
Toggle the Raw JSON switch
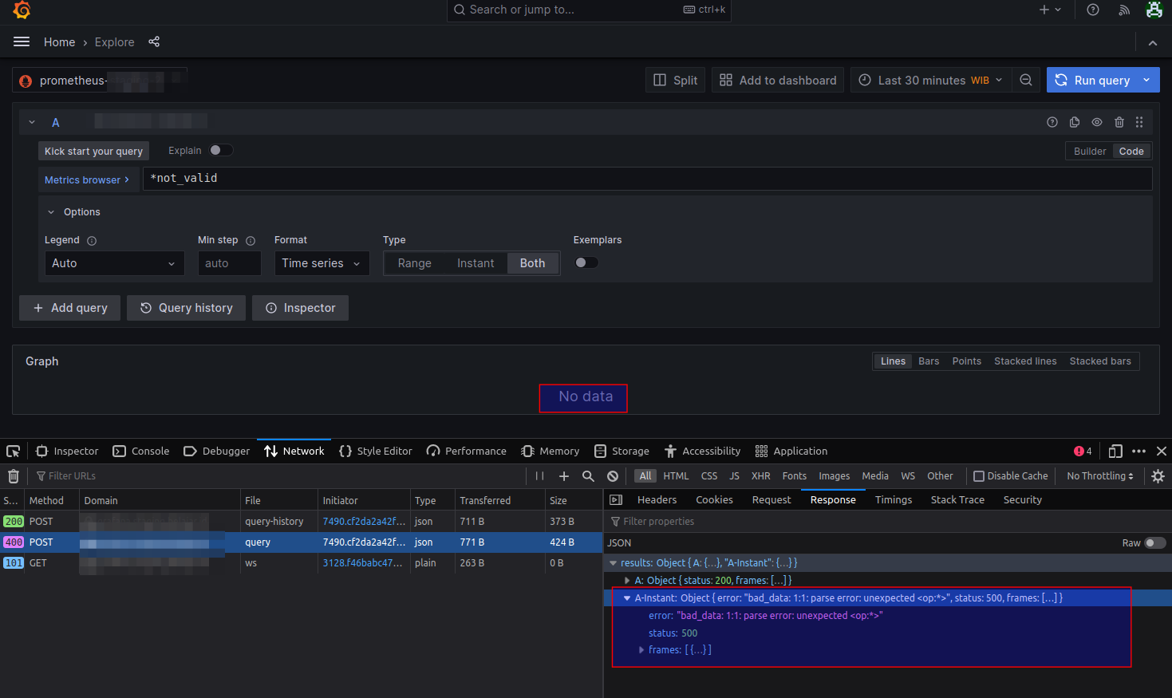click(x=1154, y=543)
